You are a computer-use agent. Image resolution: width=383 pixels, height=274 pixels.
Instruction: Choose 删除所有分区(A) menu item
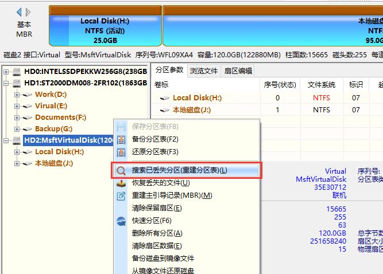pyautogui.click(x=187, y=233)
